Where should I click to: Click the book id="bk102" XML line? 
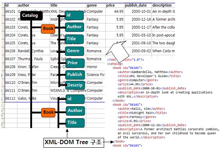[127, 105]
